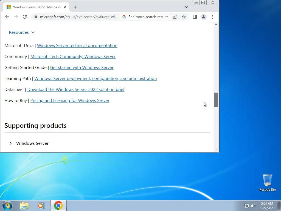The height and width of the screenshot is (211, 281).
Task: Click the Google 'See more search results' chip
Action: 145,17
